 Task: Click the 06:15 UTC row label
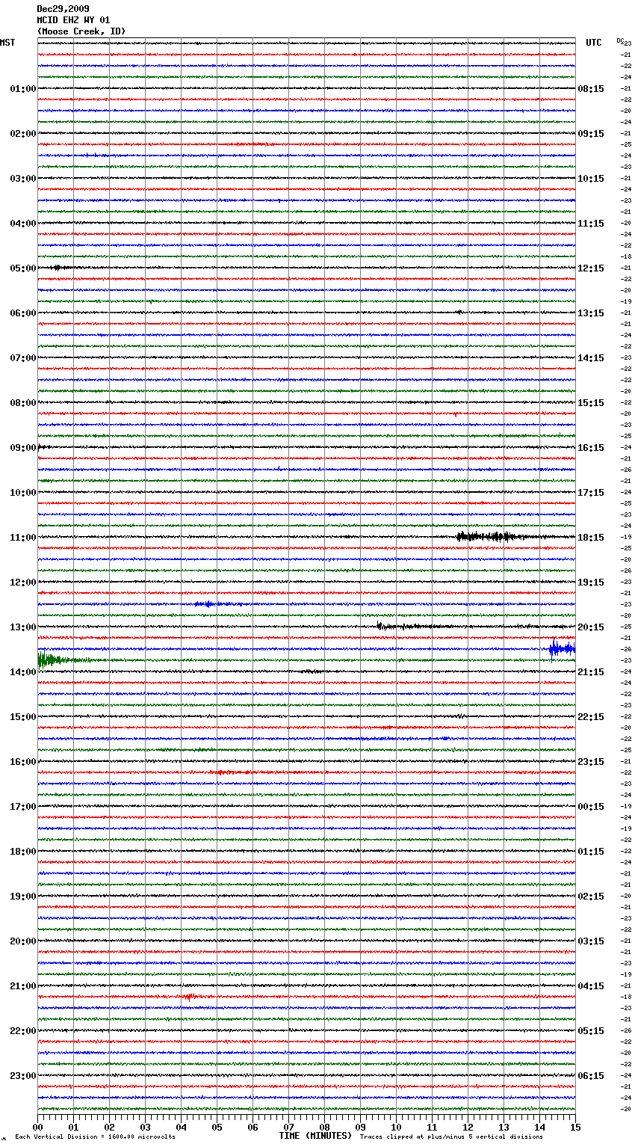click(591, 1076)
